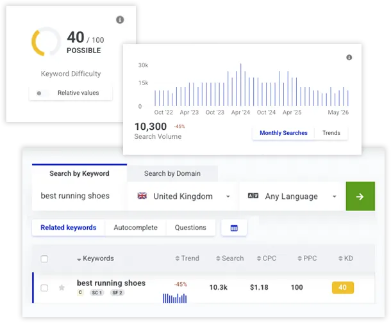The height and width of the screenshot is (323, 391).
Task: Click the 100 PPC value
Action: 297,287
